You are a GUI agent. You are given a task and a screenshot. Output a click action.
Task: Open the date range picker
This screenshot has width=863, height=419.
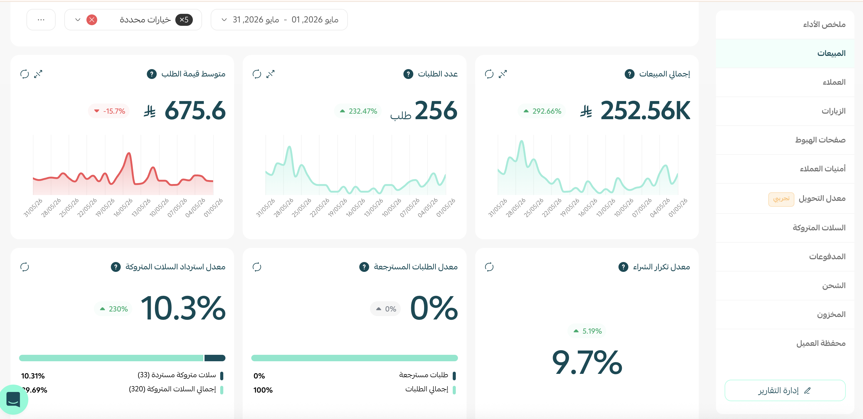click(279, 20)
